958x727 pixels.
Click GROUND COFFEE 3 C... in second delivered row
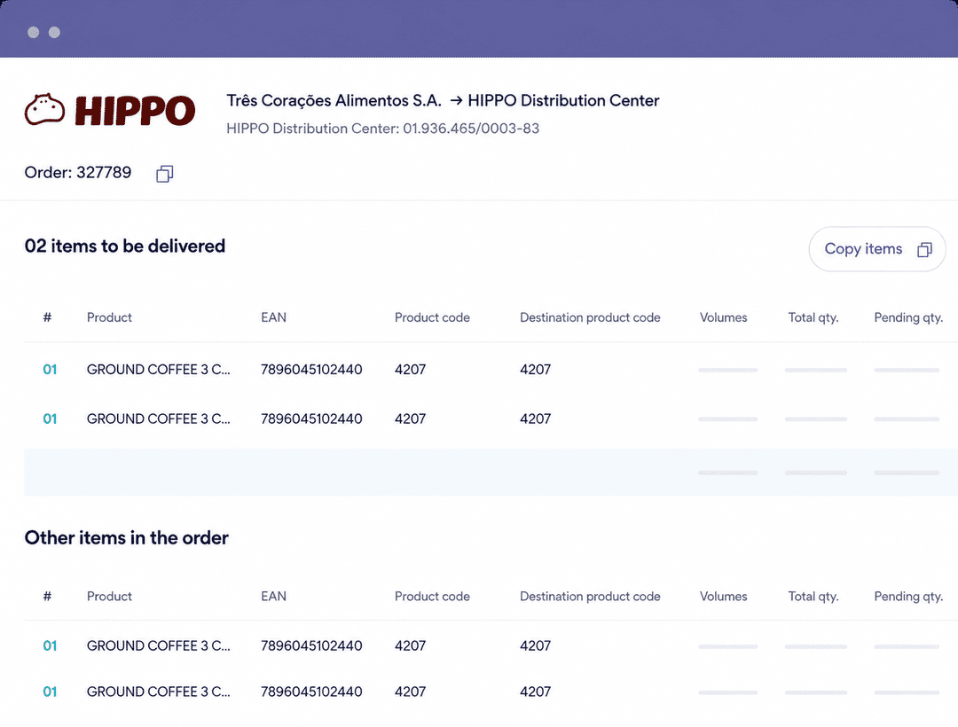coord(158,418)
